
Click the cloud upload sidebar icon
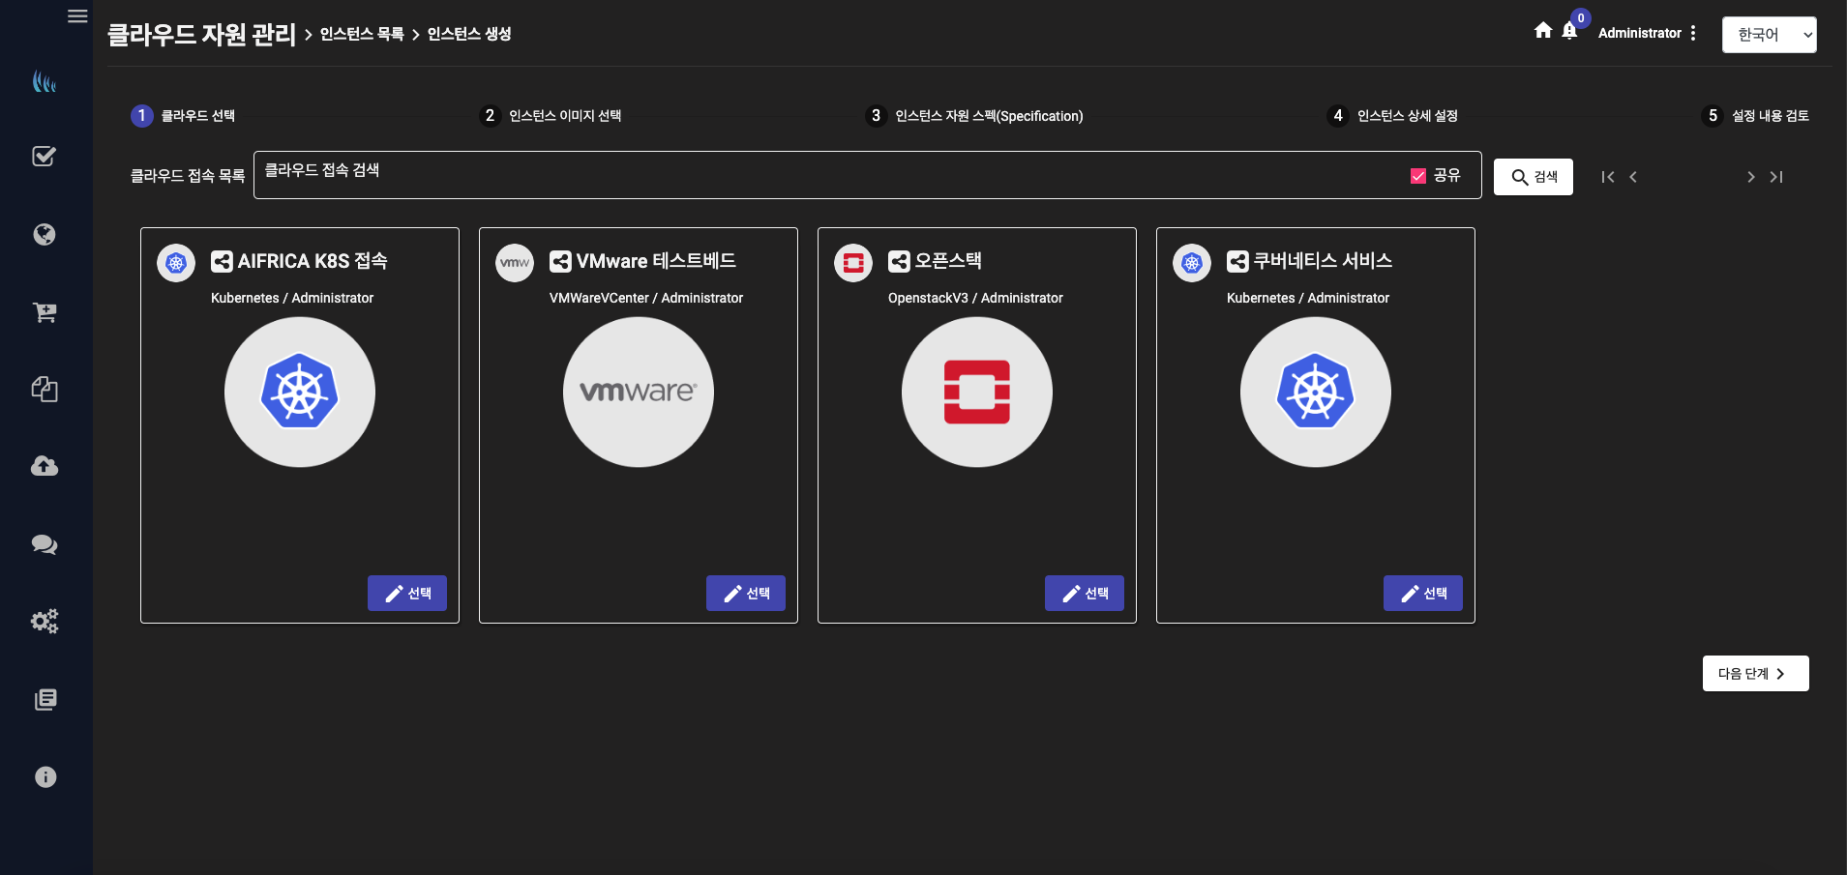(x=45, y=467)
